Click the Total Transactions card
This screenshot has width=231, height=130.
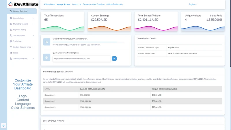click(62, 21)
